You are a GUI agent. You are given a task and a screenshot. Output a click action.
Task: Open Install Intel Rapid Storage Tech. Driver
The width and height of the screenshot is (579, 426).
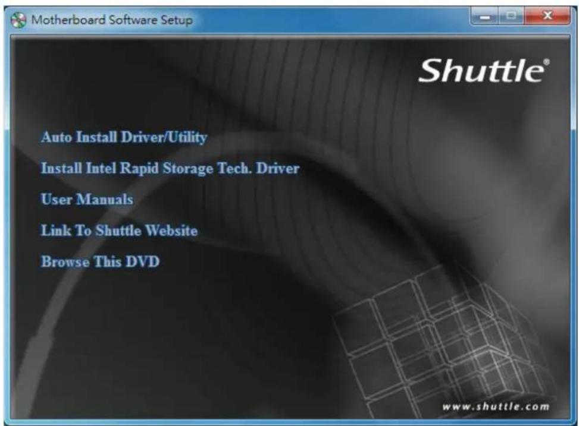tap(170, 169)
